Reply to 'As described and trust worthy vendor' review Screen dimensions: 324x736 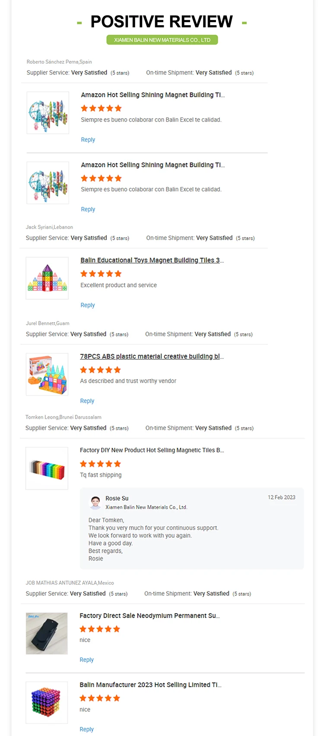coord(87,401)
